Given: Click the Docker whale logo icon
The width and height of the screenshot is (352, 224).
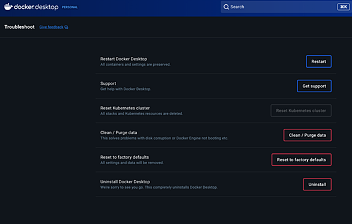Looking at the screenshot, I should coord(8,7).
